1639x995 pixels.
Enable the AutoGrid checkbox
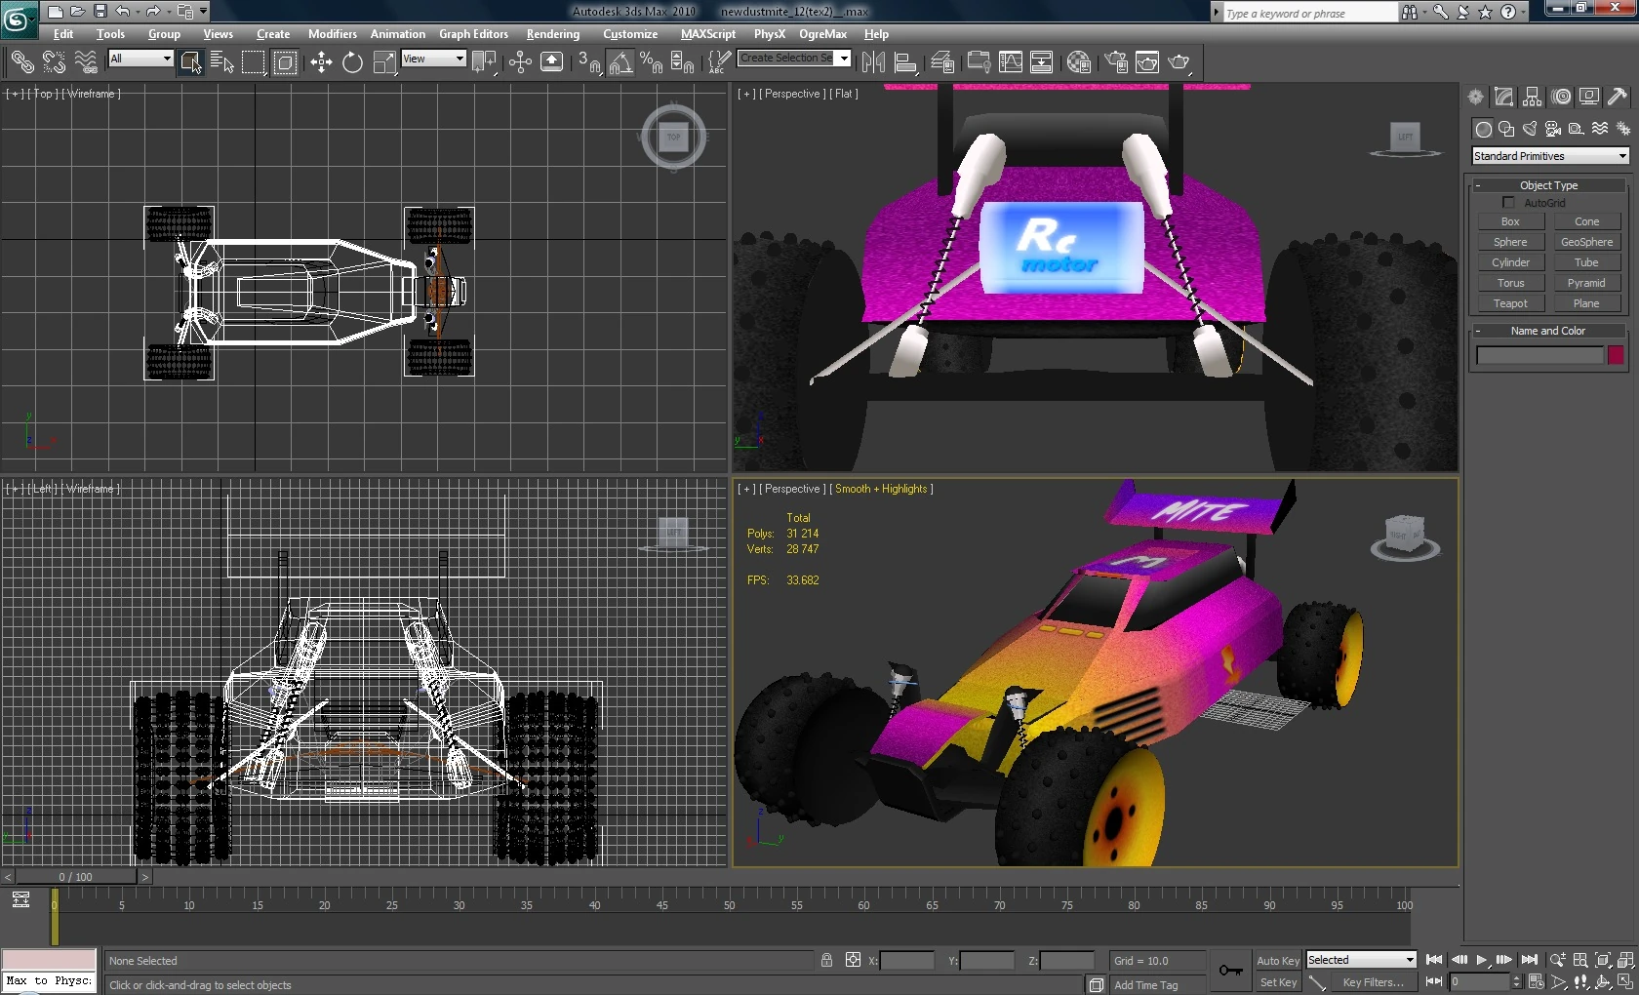coord(1508,203)
